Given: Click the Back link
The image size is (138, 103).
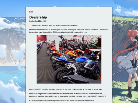Looking at the screenshot, I should (31, 12).
